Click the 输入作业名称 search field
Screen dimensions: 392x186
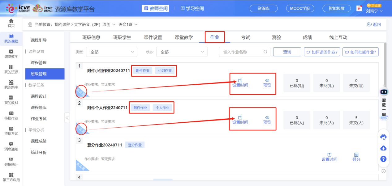coord(244,52)
